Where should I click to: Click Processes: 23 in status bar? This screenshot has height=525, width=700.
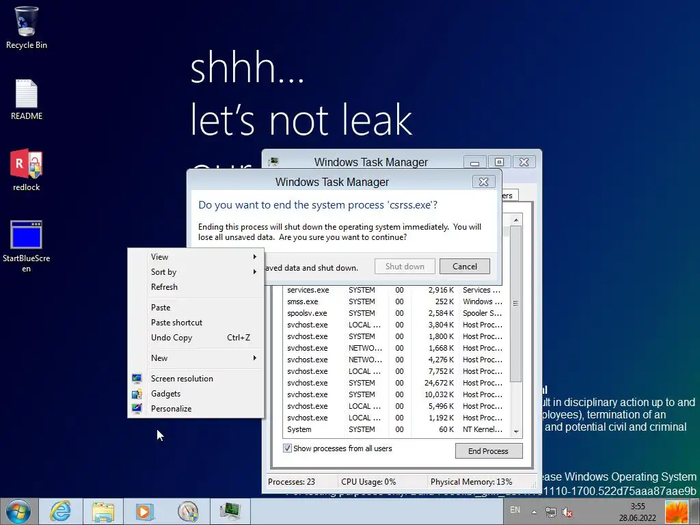click(x=291, y=482)
